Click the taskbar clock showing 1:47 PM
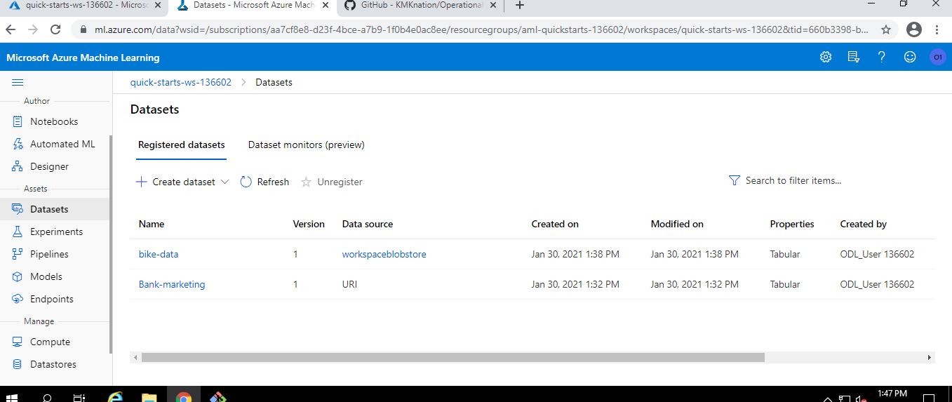952x402 pixels. (892, 394)
